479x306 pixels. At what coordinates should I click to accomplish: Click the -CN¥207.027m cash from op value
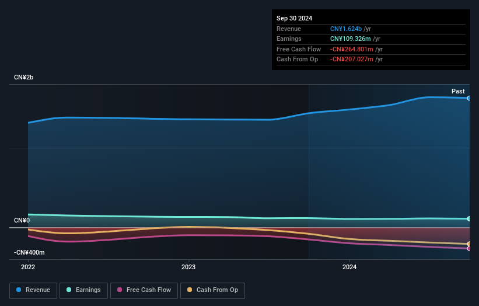pos(352,60)
